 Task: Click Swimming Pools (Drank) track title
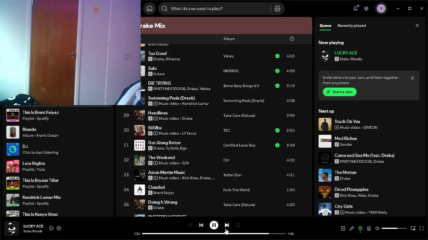tap(172, 98)
